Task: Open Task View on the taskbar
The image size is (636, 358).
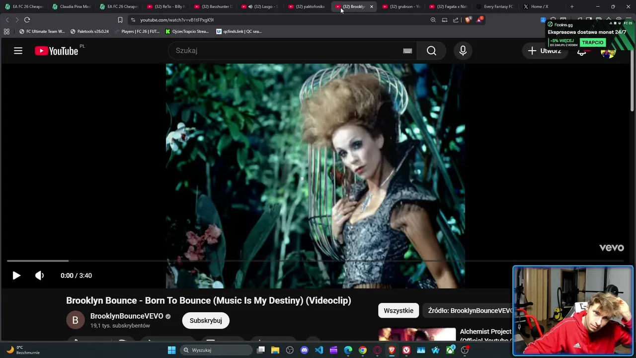Action: [x=261, y=350]
